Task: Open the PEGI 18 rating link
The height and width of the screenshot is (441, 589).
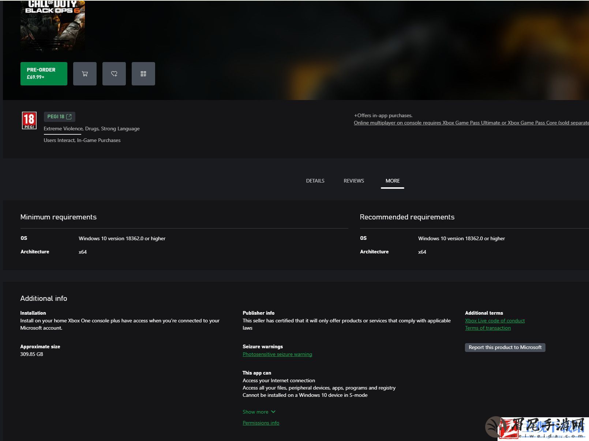Action: pyautogui.click(x=59, y=116)
